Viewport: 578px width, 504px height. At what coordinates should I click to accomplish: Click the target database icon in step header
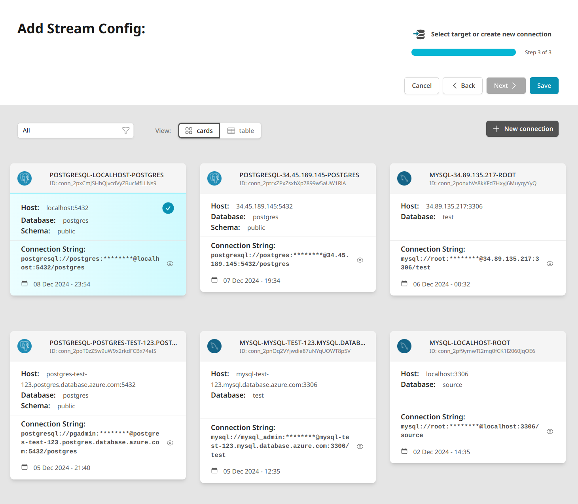coord(419,34)
